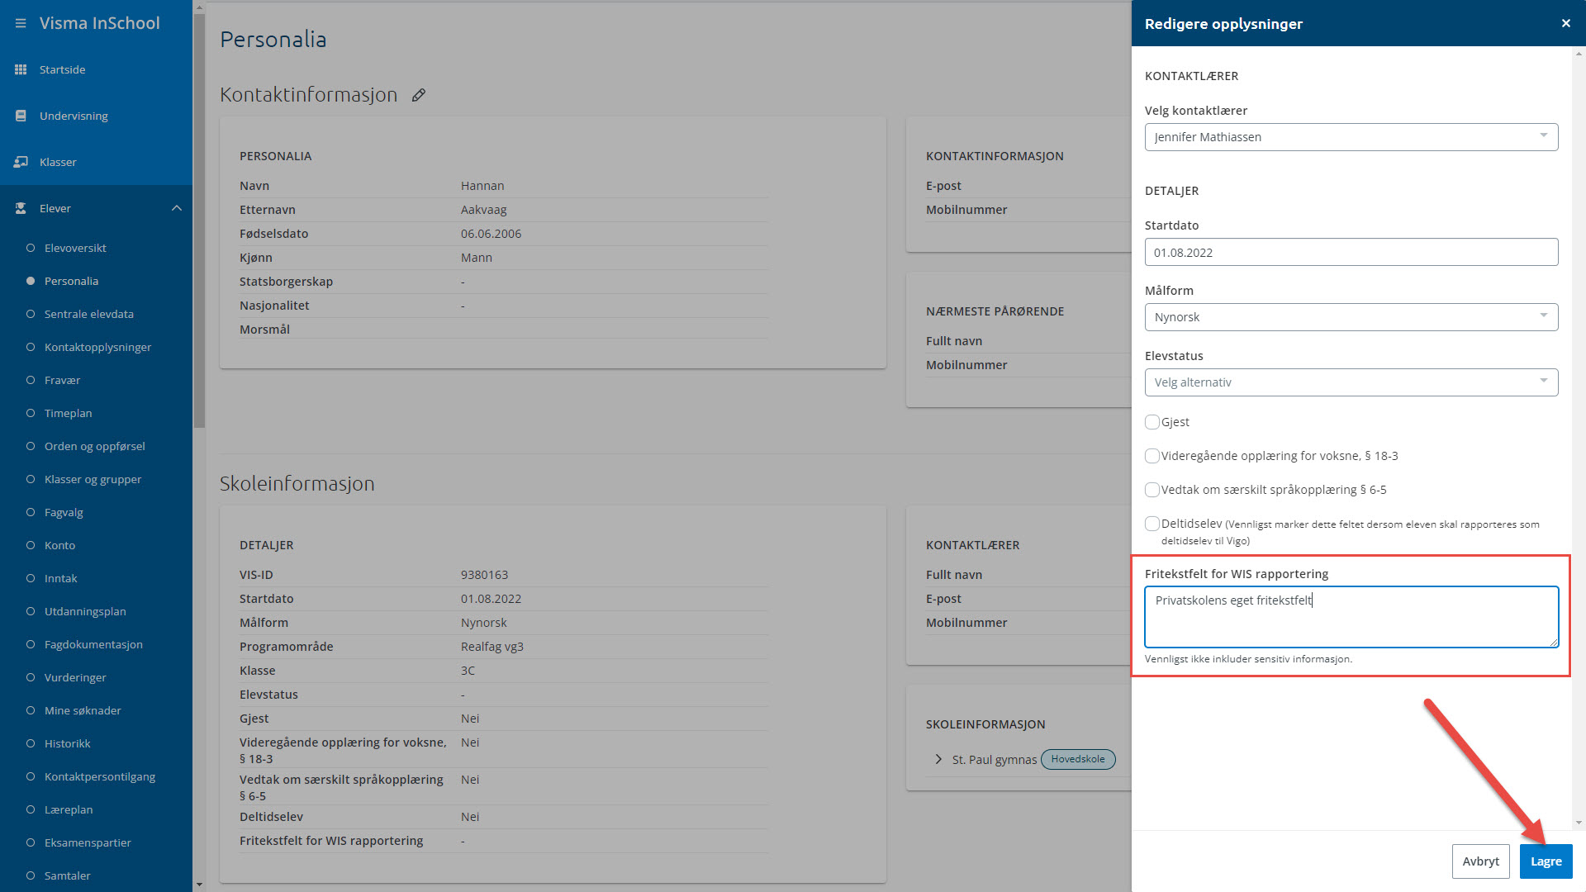The image size is (1586, 892).
Task: Open Vurderinger in sidebar
Action: [75, 677]
